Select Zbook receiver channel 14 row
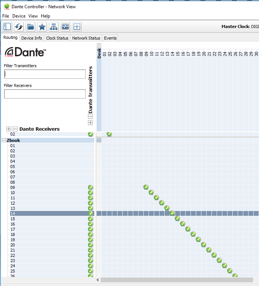 (x=52, y=214)
